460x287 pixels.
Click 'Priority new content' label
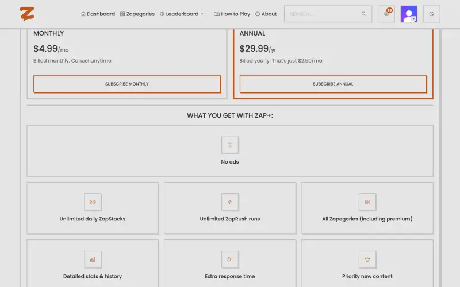[367, 276]
